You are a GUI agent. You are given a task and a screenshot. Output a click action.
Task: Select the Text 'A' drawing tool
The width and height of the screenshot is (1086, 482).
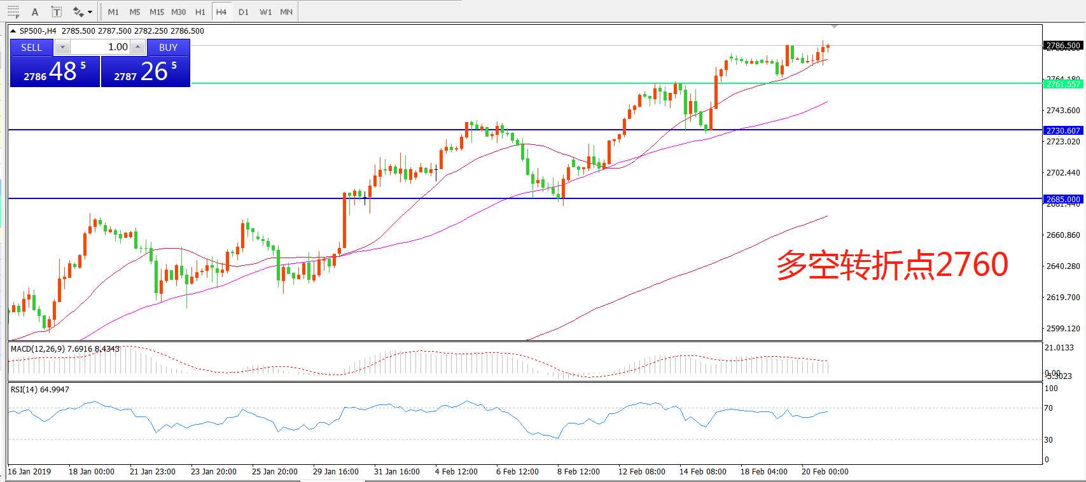35,11
